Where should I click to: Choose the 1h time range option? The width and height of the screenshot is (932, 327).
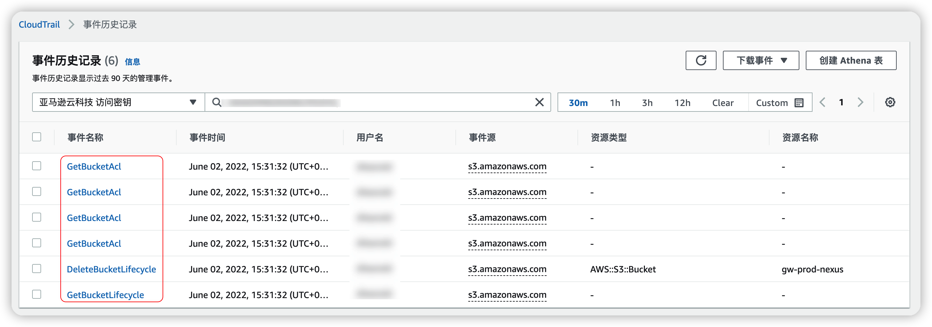[615, 103]
